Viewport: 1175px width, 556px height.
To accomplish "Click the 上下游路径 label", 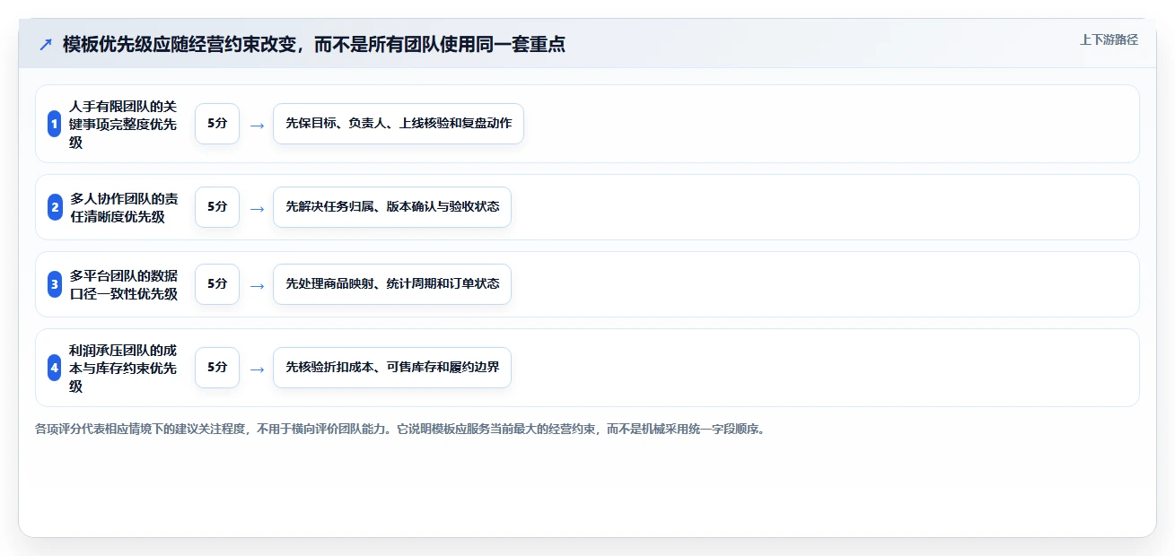I will pyautogui.click(x=1109, y=39).
